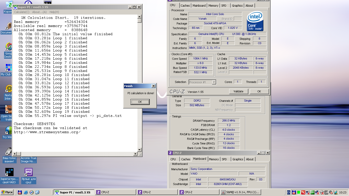Image resolution: width=349 pixels, height=196 pixels.
Task: Click the Intel Core Solo logo in CPU-Z
Action: pos(255,21)
